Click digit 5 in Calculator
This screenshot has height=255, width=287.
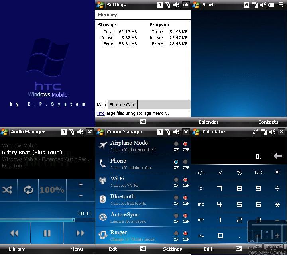tap(239, 204)
